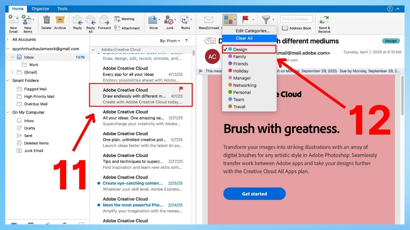Collapse the Smart Folders section

point(8,81)
